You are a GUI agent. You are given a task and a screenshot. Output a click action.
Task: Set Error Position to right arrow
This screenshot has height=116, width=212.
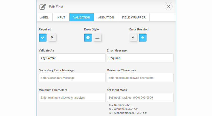(x=143, y=37)
